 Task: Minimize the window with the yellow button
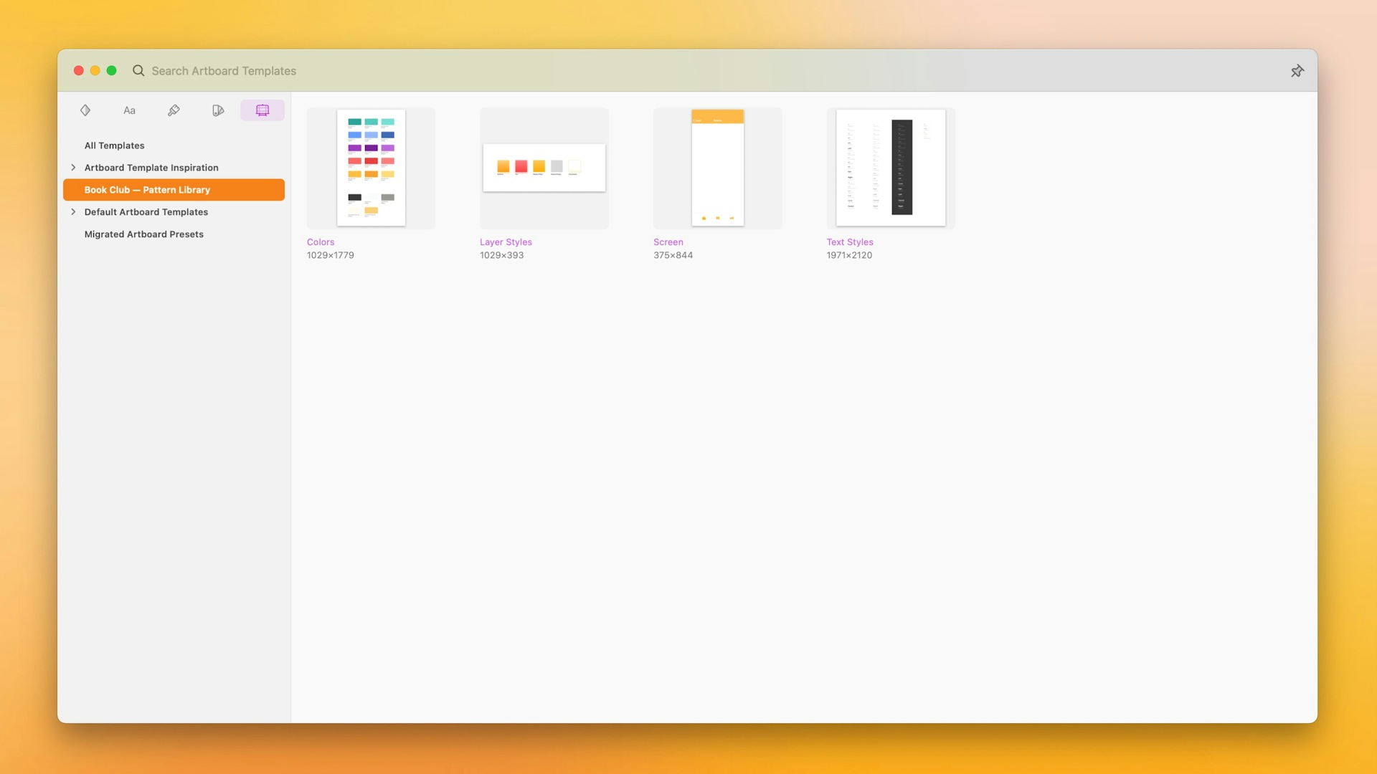tap(95, 70)
